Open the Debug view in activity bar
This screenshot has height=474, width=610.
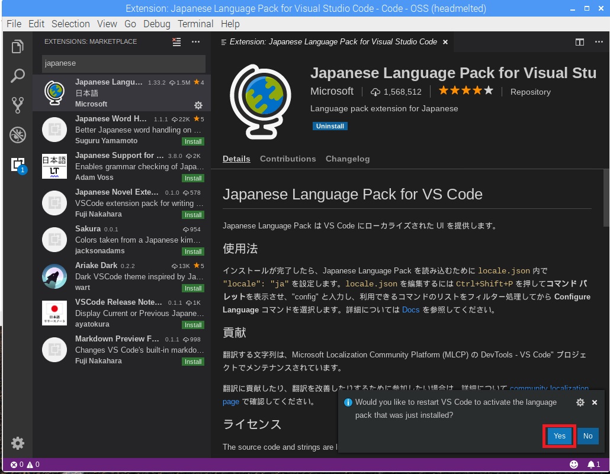[18, 135]
